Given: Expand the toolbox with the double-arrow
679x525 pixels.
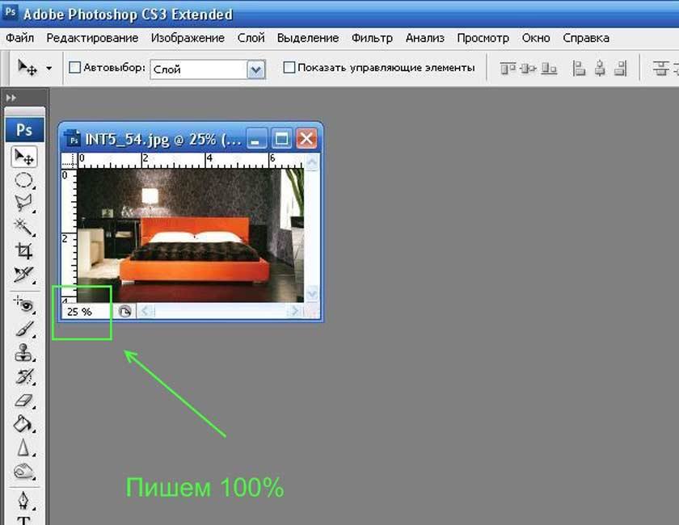Looking at the screenshot, I should click(11, 98).
